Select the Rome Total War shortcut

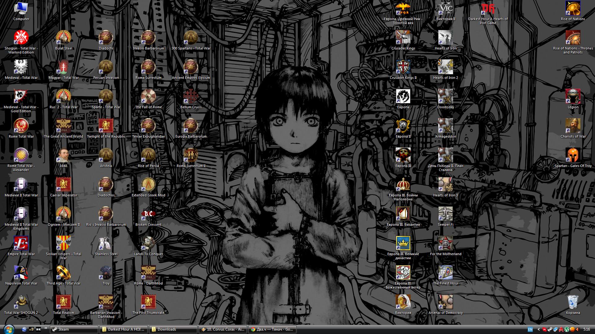[21, 128]
